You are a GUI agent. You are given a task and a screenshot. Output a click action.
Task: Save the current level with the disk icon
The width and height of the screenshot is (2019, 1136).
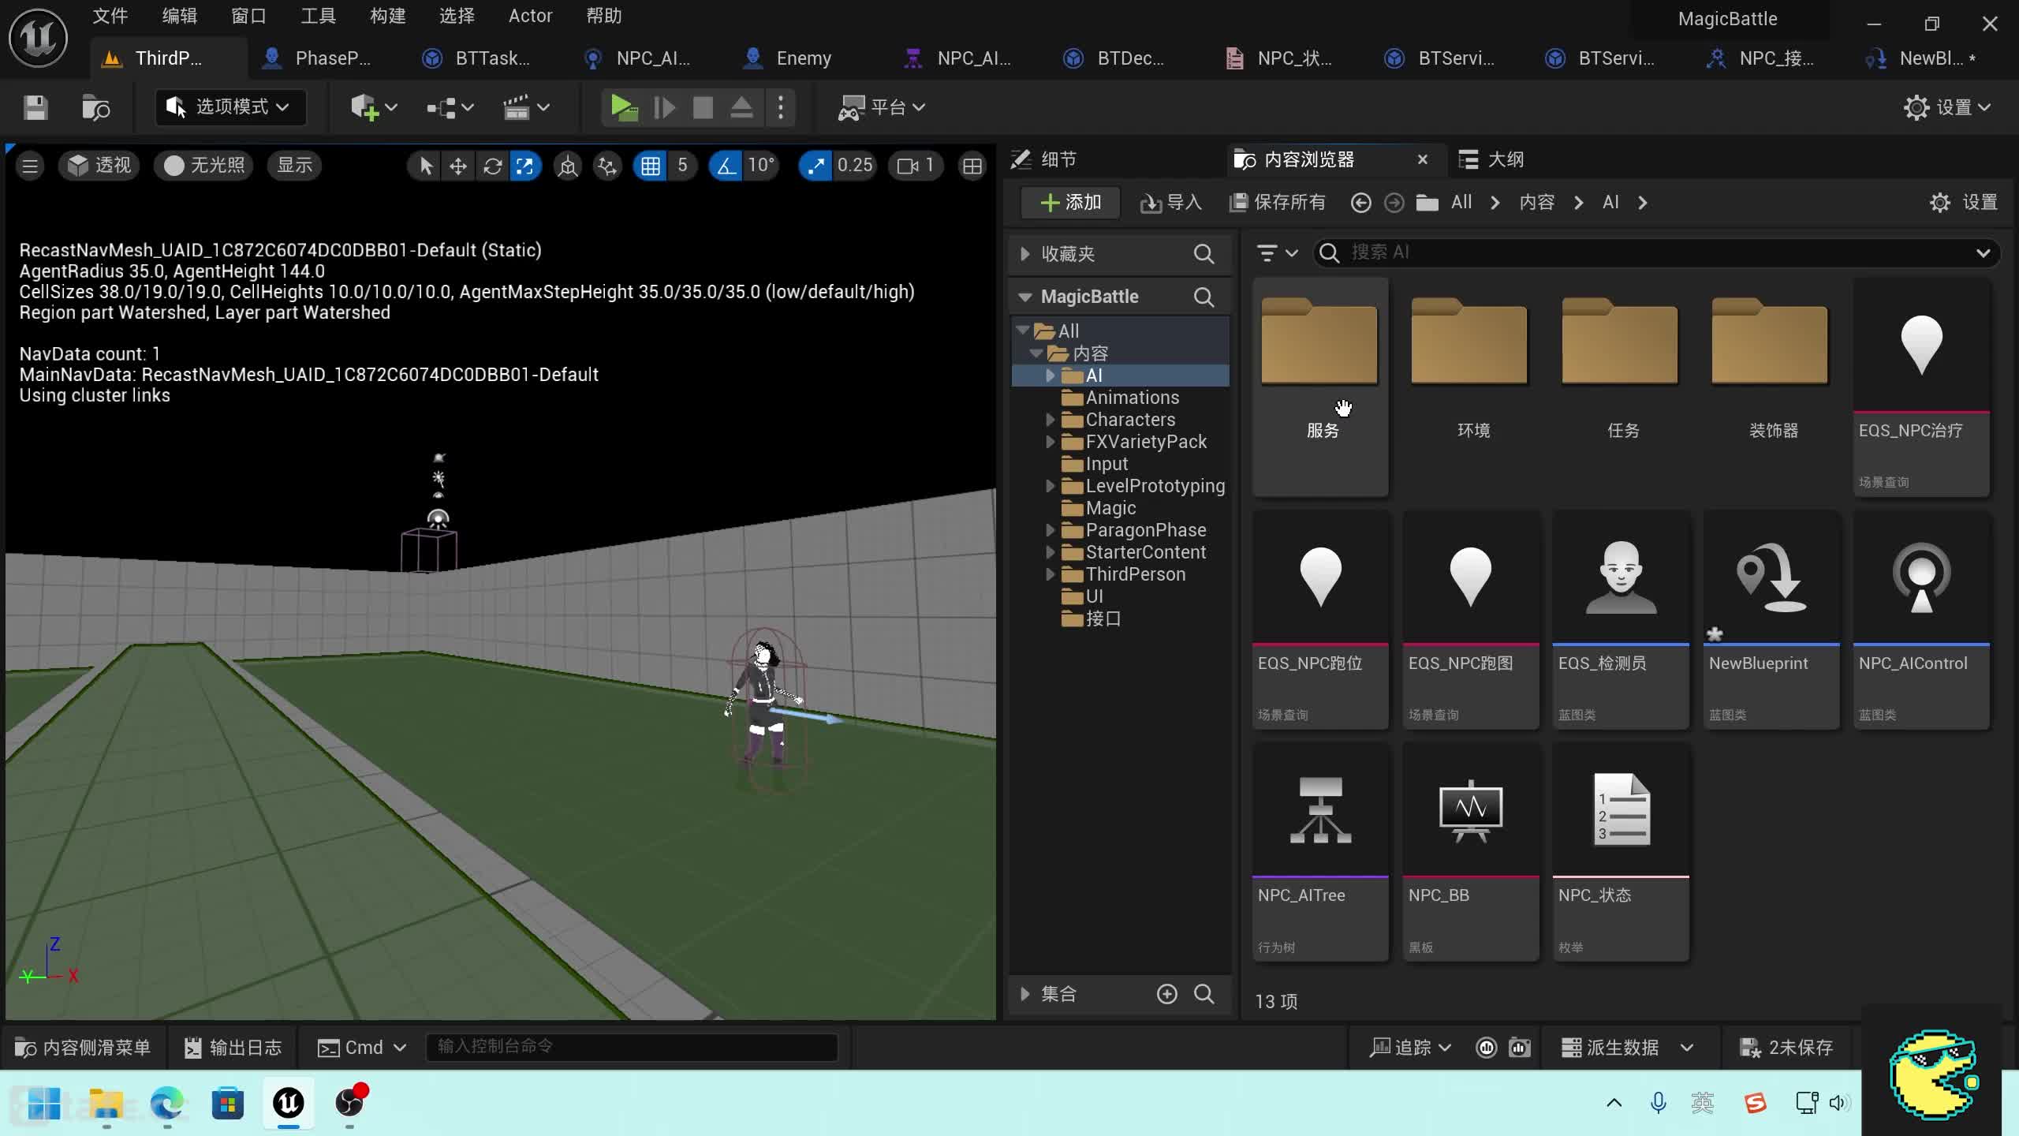35,107
